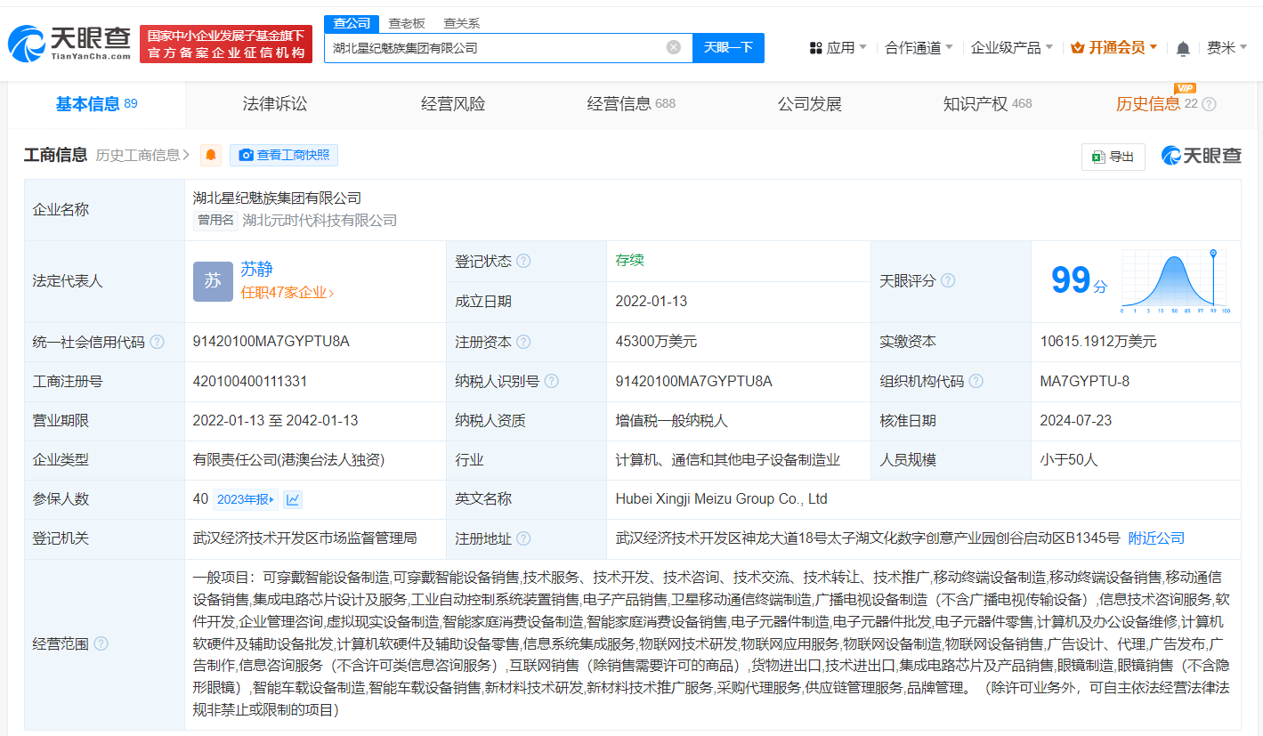Screen dimensions: 1263x736
Task: Click the 附近公司 link
Action: [x=1156, y=538]
